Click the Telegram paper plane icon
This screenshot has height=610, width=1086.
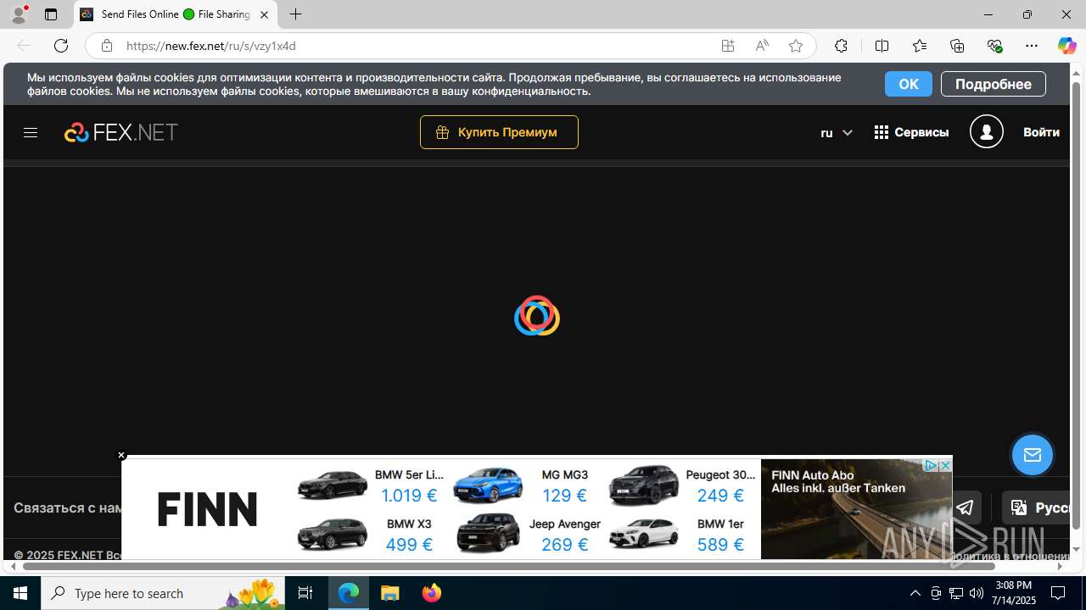point(965,507)
